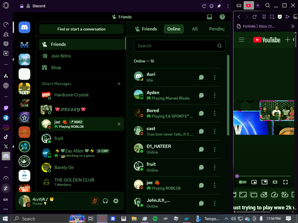Screen dimensions: 298x223
Task: Open YouTube hamburger menu in sidebar panel
Action: click(x=241, y=40)
